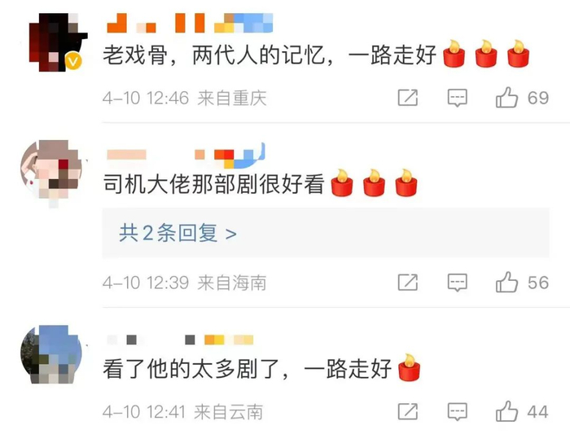
Task: Open the third commenter's avatar
Action: pos(51,354)
